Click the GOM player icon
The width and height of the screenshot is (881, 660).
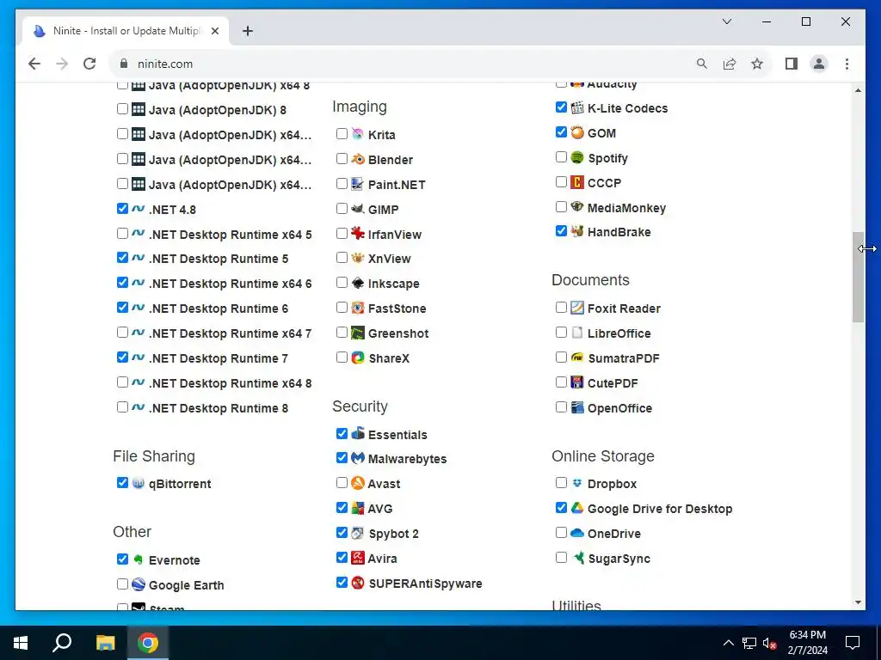tap(577, 132)
